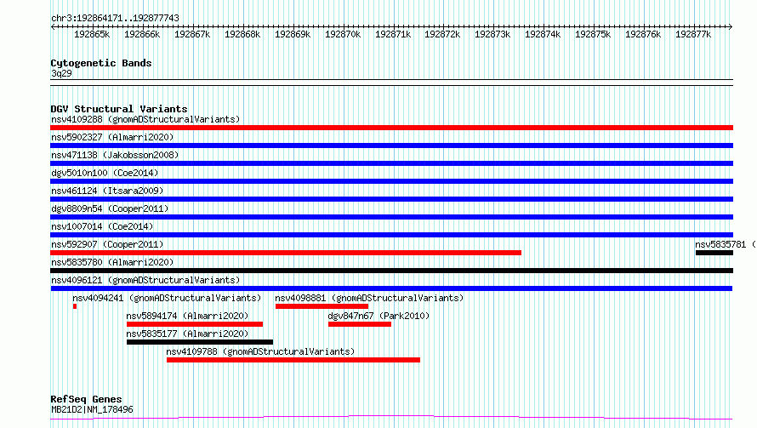
Task: Click the blue bar under dgv5010n100
Action: [391, 181]
